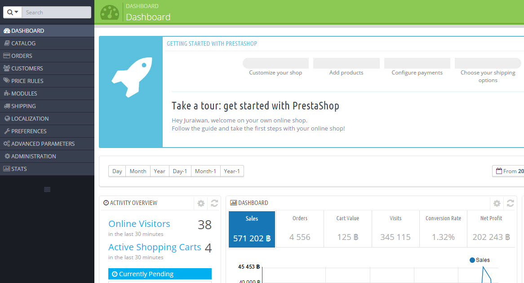Go to the Orders sidebar section

[x=47, y=56]
